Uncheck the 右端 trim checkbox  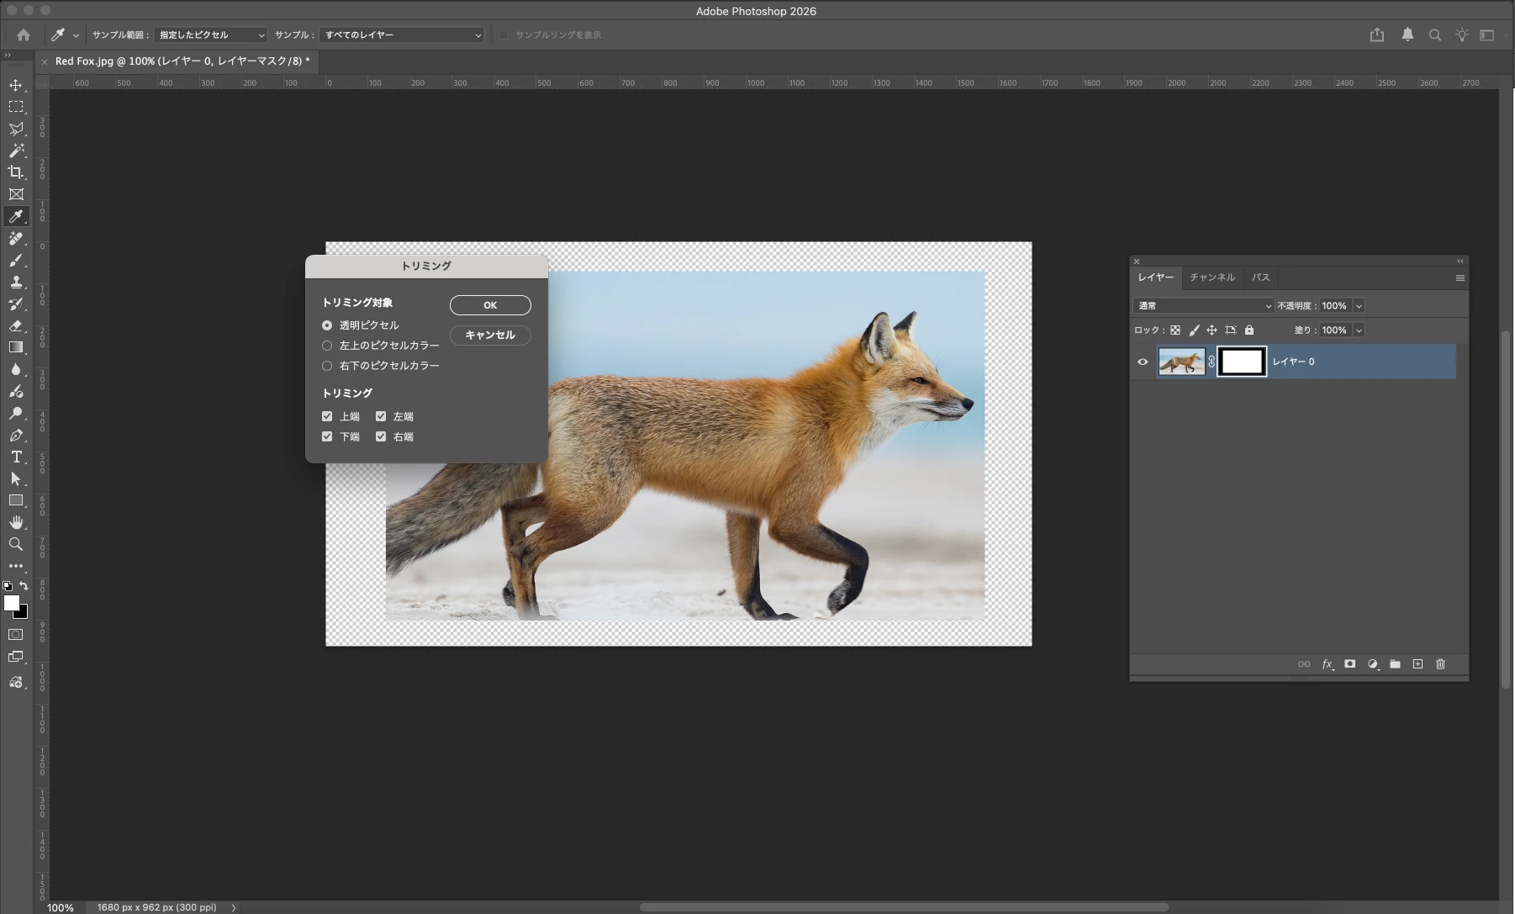[381, 436]
